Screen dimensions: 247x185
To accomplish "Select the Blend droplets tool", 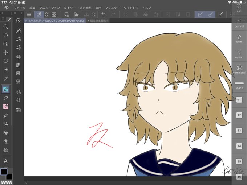I will [6, 150].
